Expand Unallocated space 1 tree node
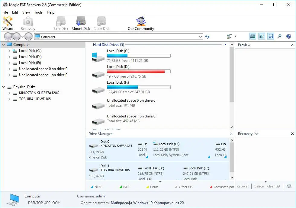The width and height of the screenshot is (296, 208). click(x=9, y=75)
